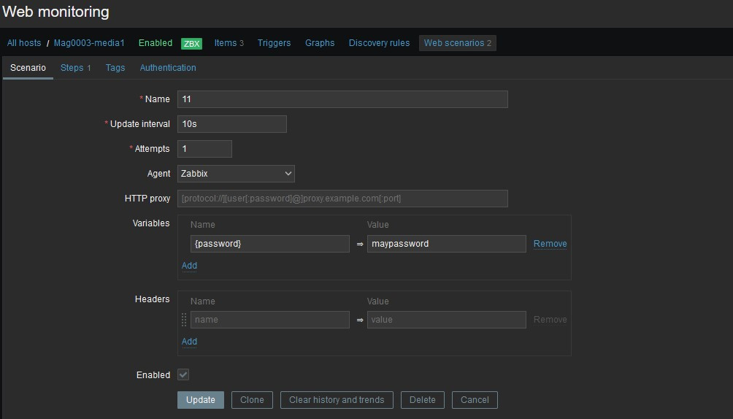733x419 pixels.
Task: Open Discovery rules for this host
Action: tap(379, 43)
